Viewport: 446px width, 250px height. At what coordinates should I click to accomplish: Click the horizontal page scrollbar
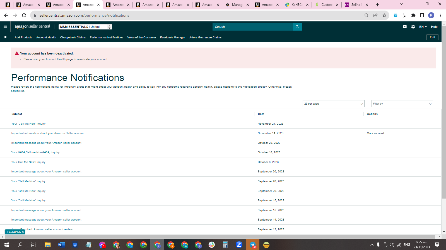220,237
